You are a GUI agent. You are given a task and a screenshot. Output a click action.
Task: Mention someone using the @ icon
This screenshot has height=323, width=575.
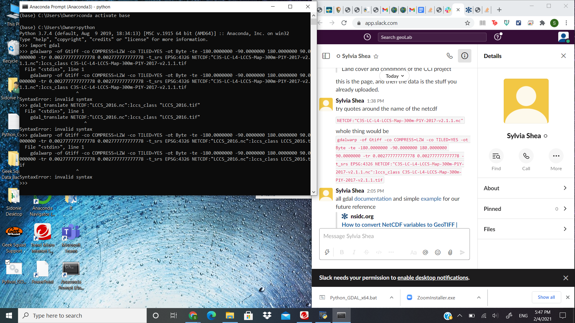[425, 252]
